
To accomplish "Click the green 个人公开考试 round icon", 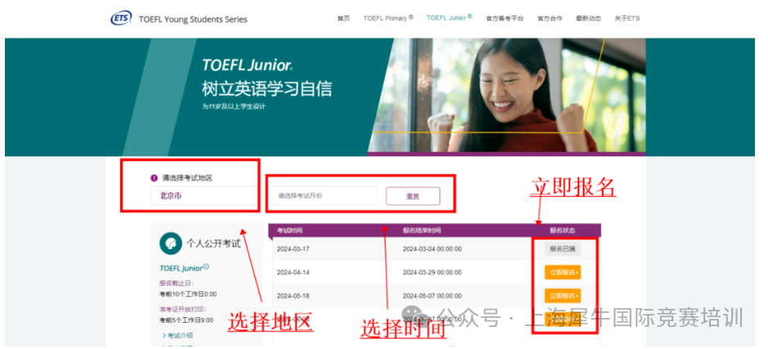I will (x=171, y=242).
